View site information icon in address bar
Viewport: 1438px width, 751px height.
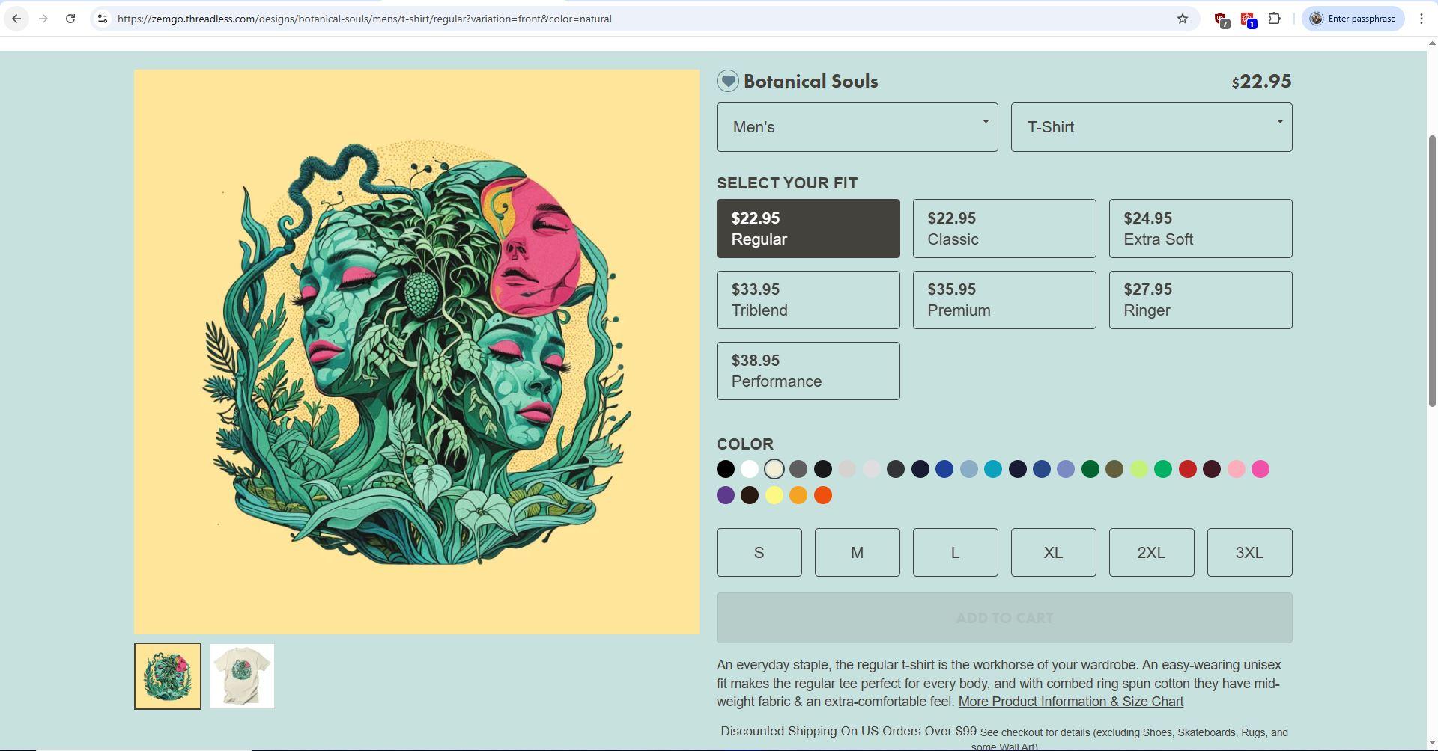(103, 19)
